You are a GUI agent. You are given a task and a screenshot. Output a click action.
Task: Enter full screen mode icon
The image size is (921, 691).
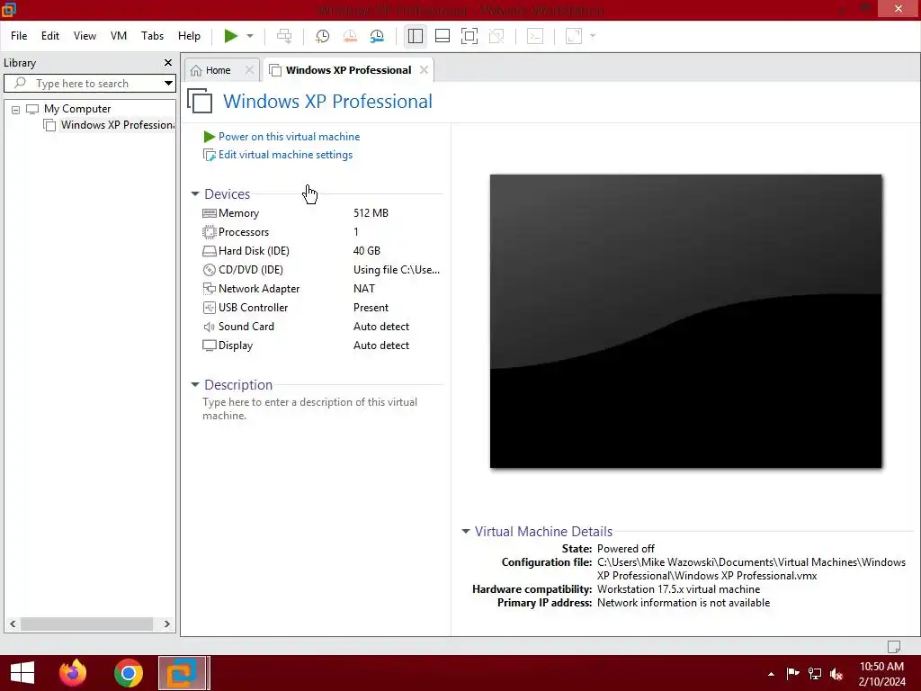pyautogui.click(x=469, y=36)
